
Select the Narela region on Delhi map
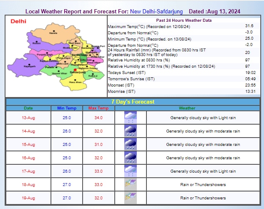[x=53, y=32]
